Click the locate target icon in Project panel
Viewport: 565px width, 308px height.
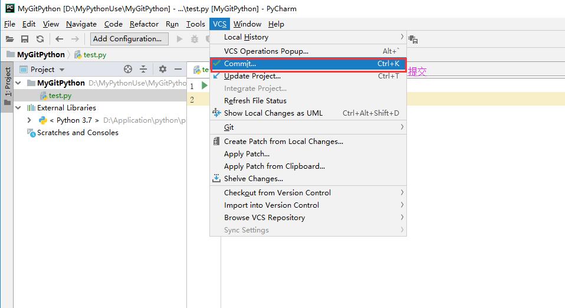click(128, 69)
